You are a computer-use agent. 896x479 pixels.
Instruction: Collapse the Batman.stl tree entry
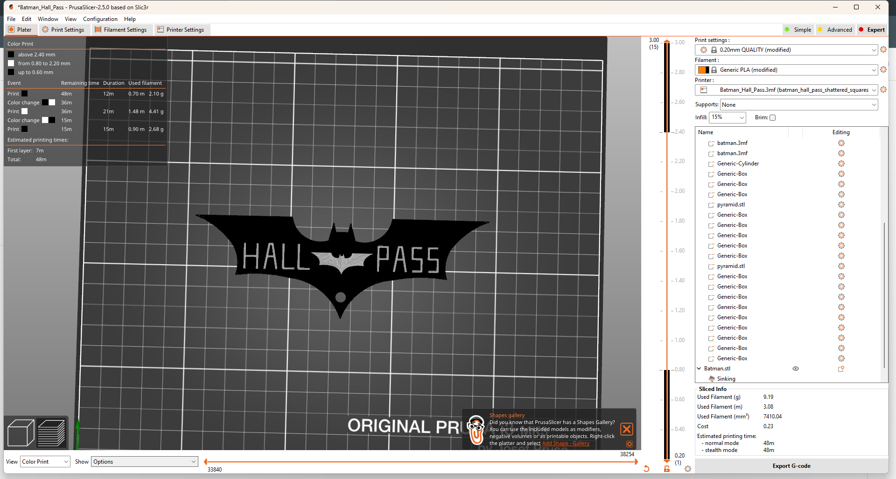tap(698, 369)
